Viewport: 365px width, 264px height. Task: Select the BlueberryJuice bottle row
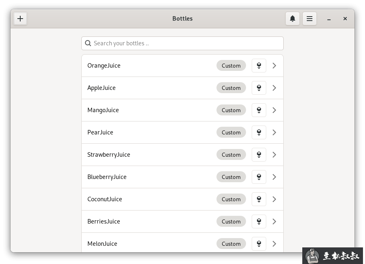pos(182,177)
